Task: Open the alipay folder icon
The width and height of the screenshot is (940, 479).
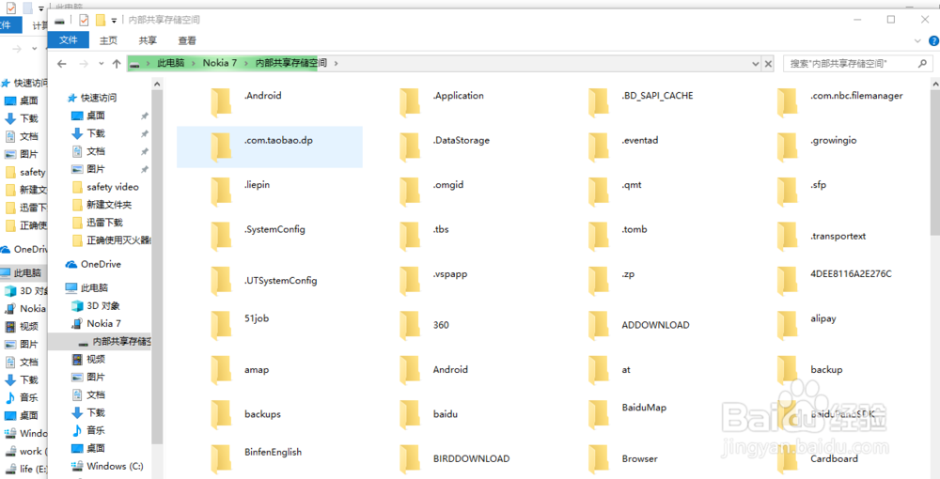Action: coord(787,325)
